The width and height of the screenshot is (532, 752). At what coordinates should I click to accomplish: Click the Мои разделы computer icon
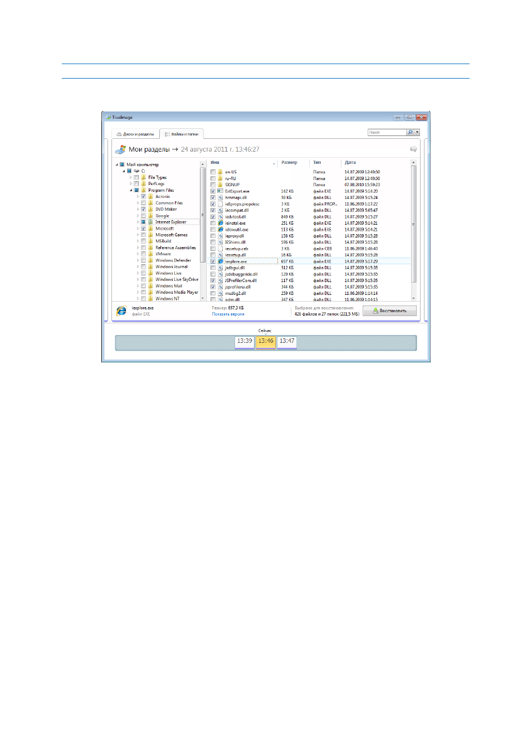click(x=120, y=149)
